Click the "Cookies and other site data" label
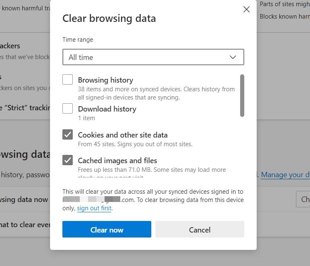Viewport: 310px width, 266px height. click(123, 135)
